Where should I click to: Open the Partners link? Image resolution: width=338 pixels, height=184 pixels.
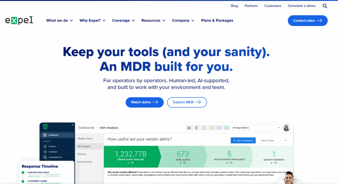[x=251, y=6]
